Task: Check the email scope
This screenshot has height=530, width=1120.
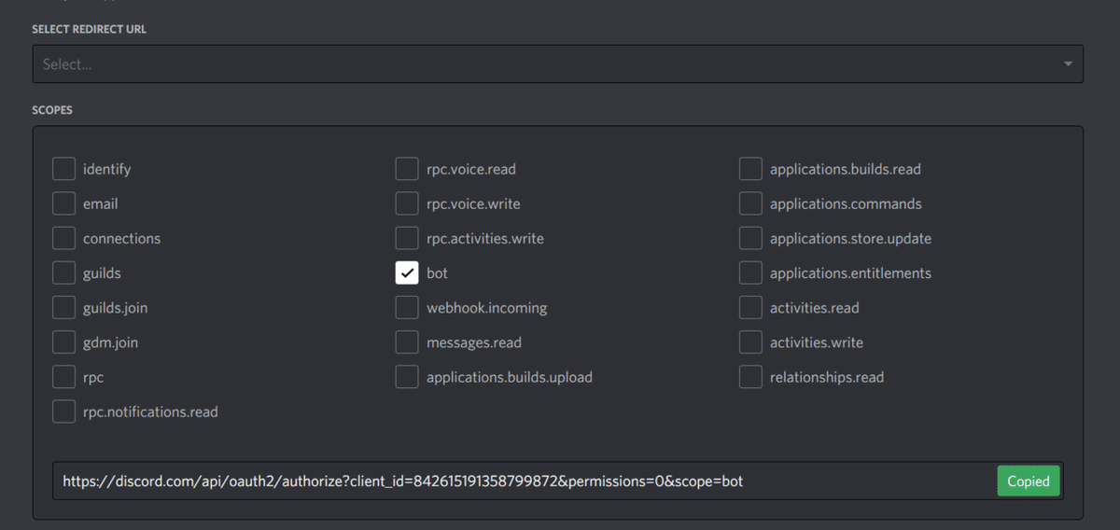Action: click(x=63, y=203)
